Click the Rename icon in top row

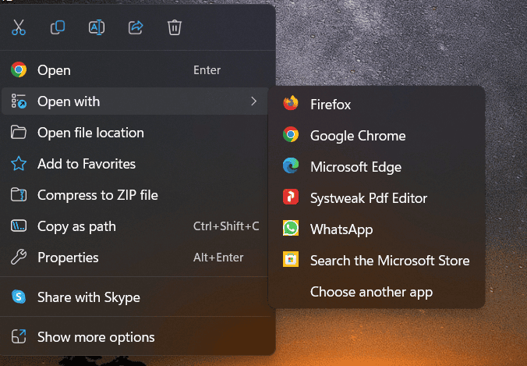coord(97,28)
